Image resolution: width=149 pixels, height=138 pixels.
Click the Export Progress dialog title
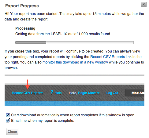click(22, 6)
